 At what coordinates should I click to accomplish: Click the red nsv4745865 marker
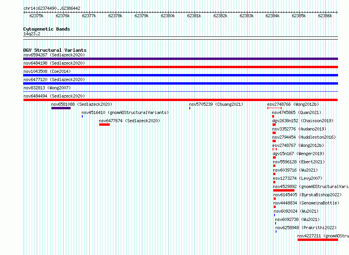pos(273,116)
